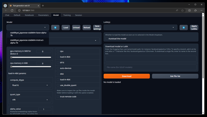This screenshot has height=117, width=207.
Task: Open the LoRA(s) dropdown
Action: click(140, 27)
